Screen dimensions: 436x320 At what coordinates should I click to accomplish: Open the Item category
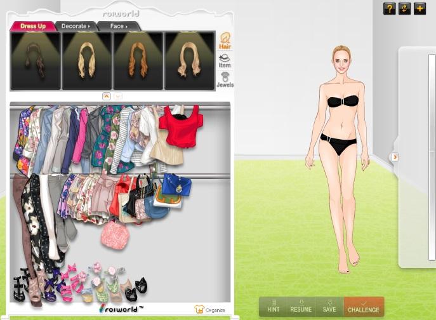pos(225,60)
